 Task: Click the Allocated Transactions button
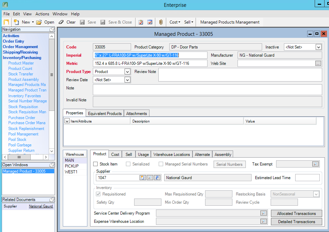click(x=296, y=214)
